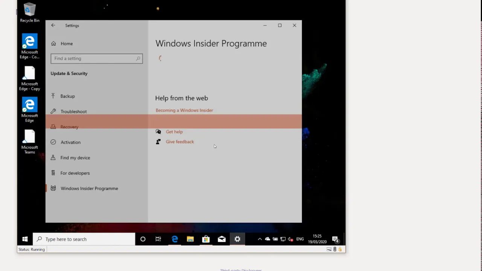Open Task View on the taskbar
Image resolution: width=482 pixels, height=271 pixels.
pyautogui.click(x=158, y=239)
